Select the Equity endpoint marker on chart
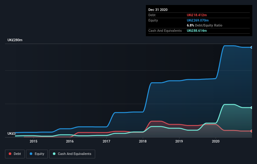The height and width of the screenshot is (164, 257). coord(252,47)
